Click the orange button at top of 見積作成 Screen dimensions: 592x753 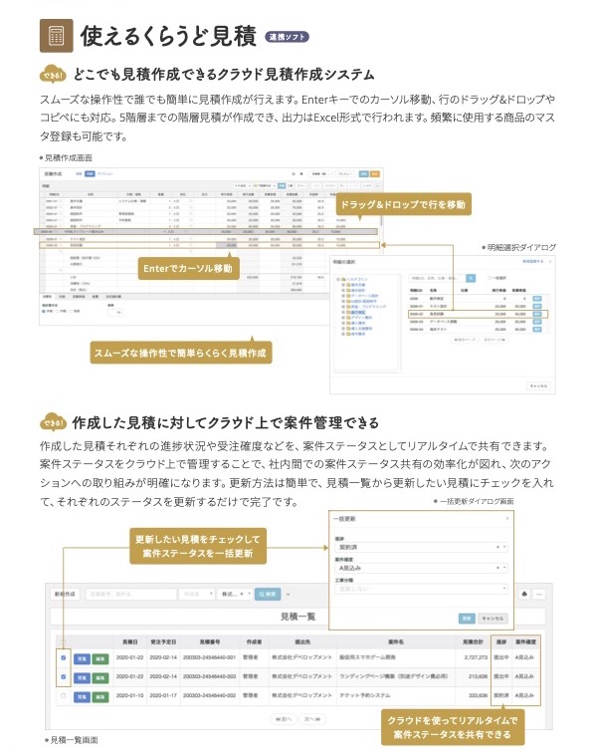pyautogui.click(x=375, y=174)
